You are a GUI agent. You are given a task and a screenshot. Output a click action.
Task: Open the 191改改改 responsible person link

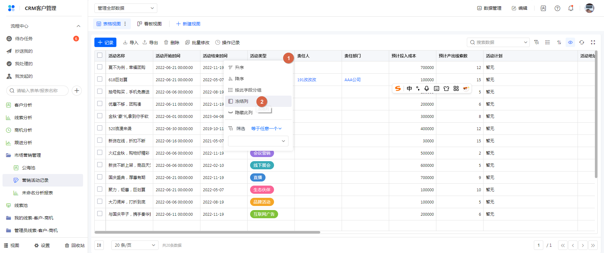pos(307,80)
